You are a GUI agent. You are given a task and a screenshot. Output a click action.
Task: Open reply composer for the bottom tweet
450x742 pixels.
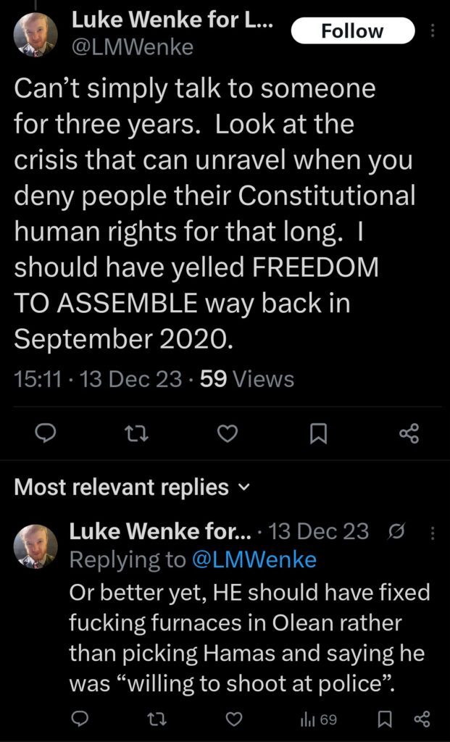pyautogui.click(x=80, y=720)
